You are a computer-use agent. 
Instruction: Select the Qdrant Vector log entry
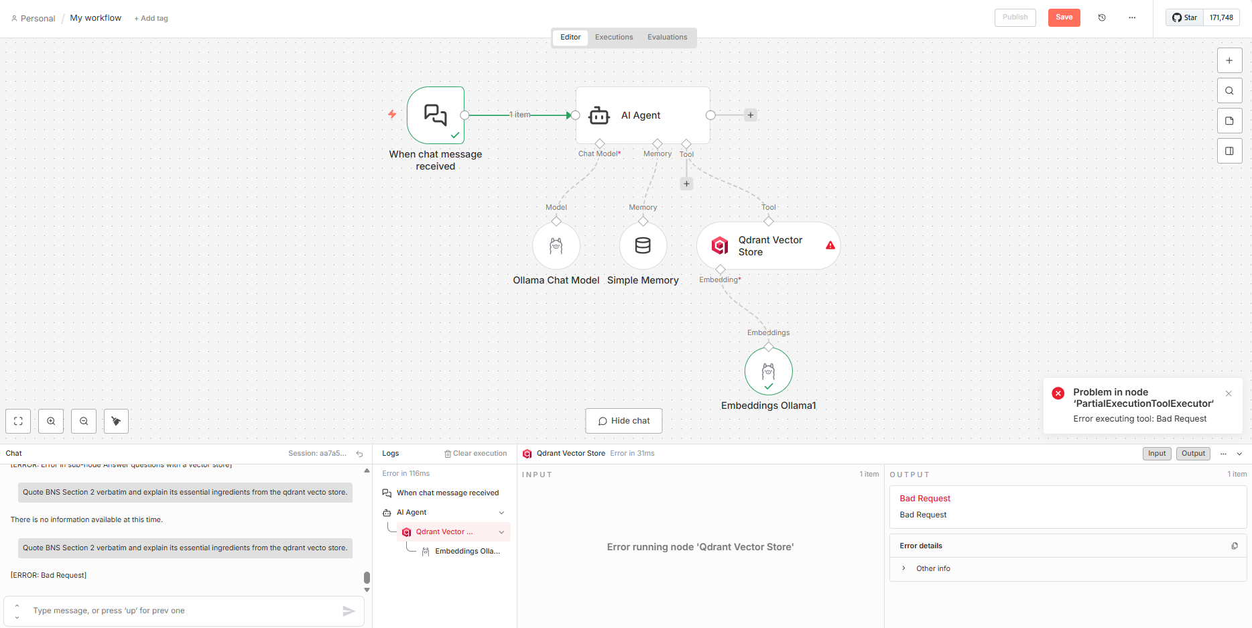coord(454,532)
